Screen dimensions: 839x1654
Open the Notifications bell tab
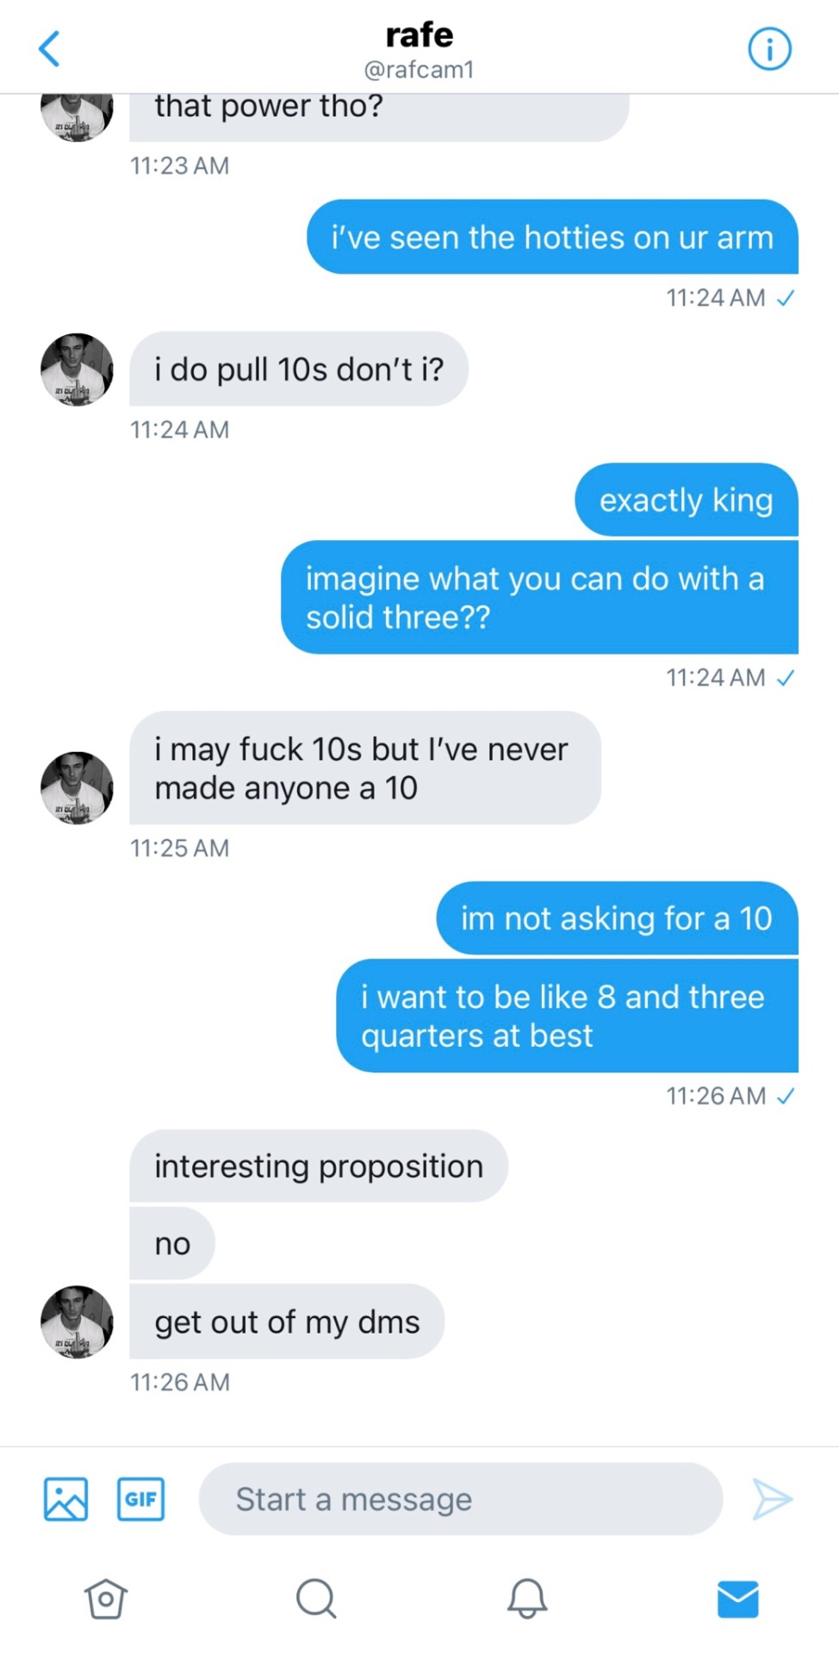(526, 1599)
